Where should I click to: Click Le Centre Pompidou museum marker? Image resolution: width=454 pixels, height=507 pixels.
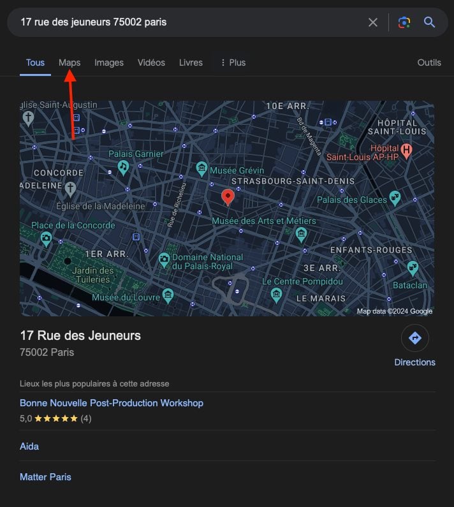[276, 296]
